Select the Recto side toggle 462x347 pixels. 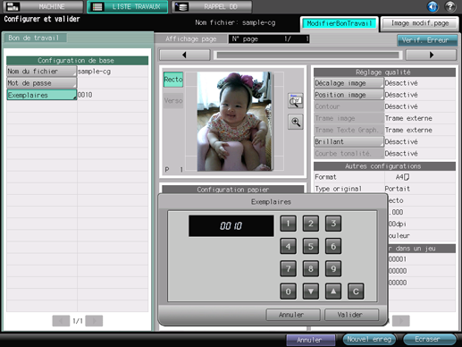tap(173, 80)
